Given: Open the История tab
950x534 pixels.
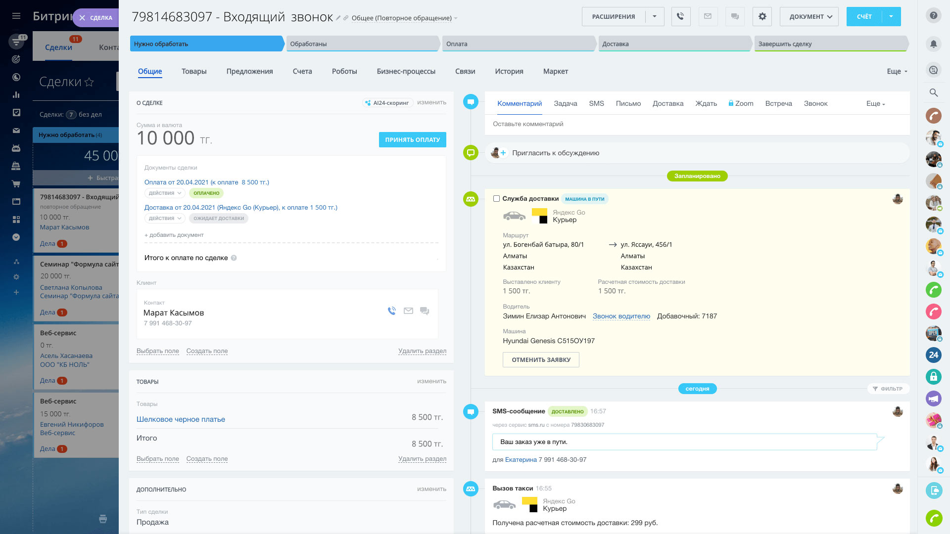Looking at the screenshot, I should 508,71.
